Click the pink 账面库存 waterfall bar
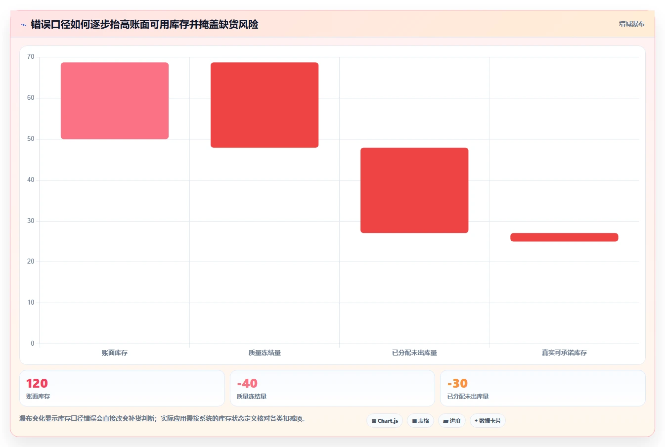The height and width of the screenshot is (447, 665). pyautogui.click(x=115, y=101)
